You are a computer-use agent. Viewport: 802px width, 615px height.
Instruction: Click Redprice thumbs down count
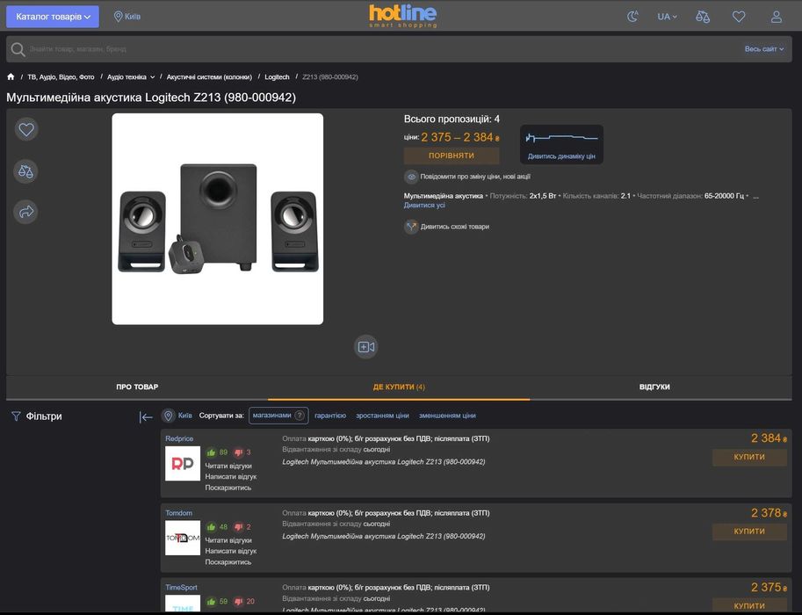coord(242,452)
